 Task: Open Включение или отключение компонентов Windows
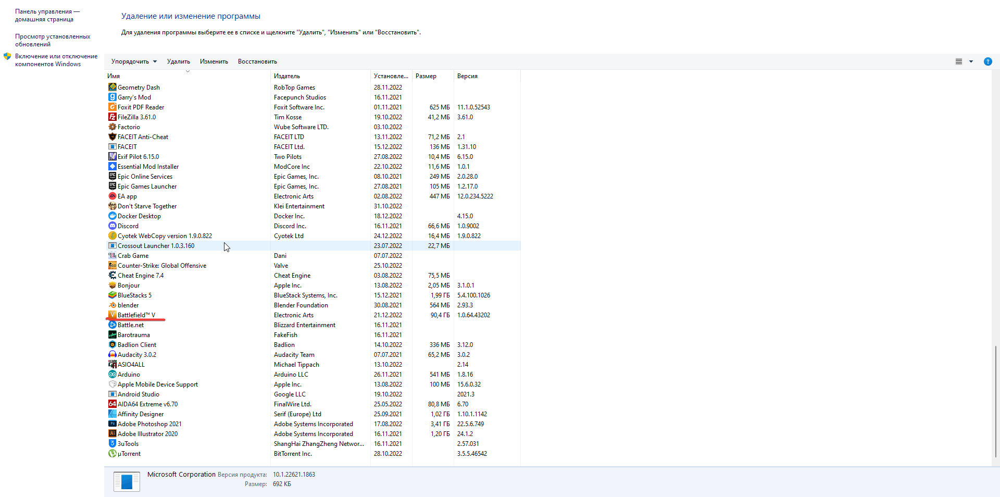(56, 60)
